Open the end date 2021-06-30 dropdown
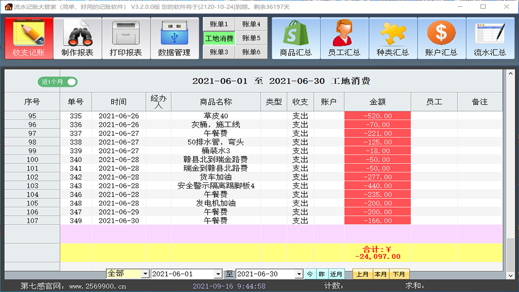The image size is (519, 292). coord(299,274)
